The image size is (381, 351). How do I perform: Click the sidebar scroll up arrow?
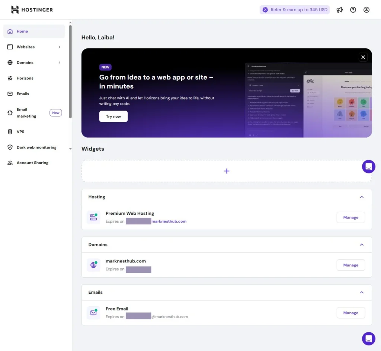point(70,23)
